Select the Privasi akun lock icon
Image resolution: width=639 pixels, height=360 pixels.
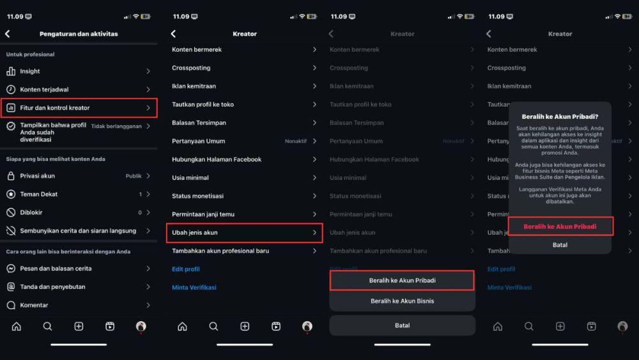(11, 176)
